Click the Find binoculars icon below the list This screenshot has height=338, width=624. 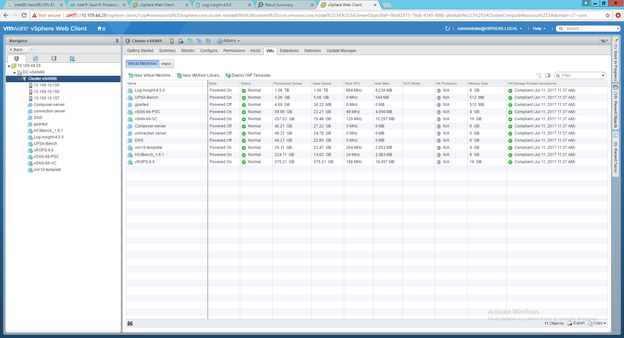pyautogui.click(x=130, y=323)
